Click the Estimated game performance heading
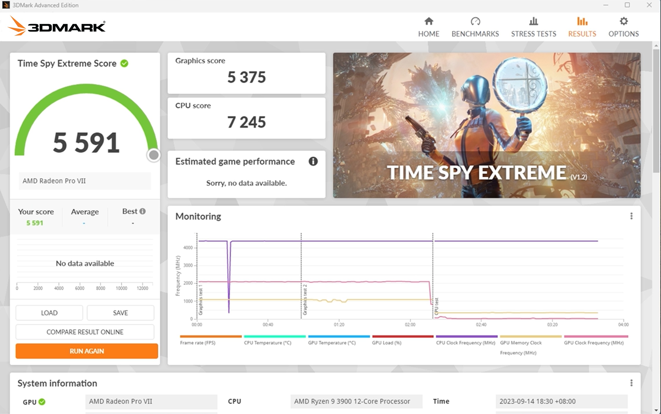This screenshot has width=661, height=414. tap(235, 161)
